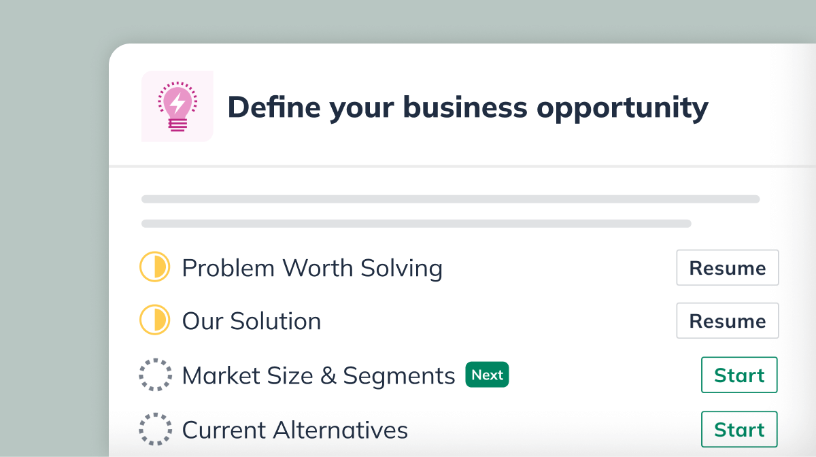Start the Market Size & Segments section
The width and height of the screenshot is (816, 457).
(x=739, y=375)
